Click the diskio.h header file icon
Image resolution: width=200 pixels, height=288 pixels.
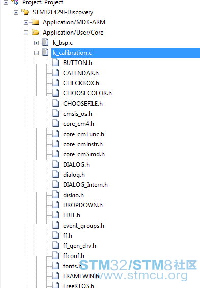click(x=55, y=195)
